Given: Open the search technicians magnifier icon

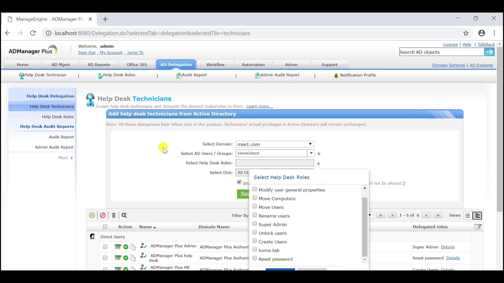Looking at the screenshot, I should (x=124, y=215).
